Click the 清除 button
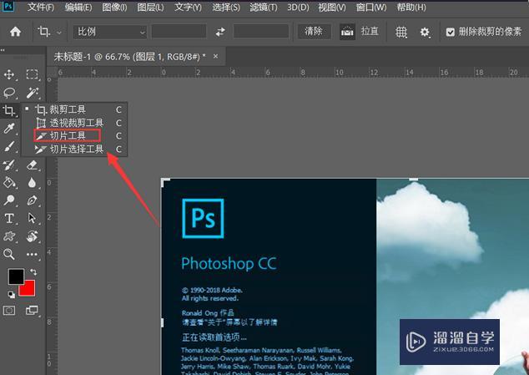This screenshot has width=529, height=375. (x=314, y=32)
